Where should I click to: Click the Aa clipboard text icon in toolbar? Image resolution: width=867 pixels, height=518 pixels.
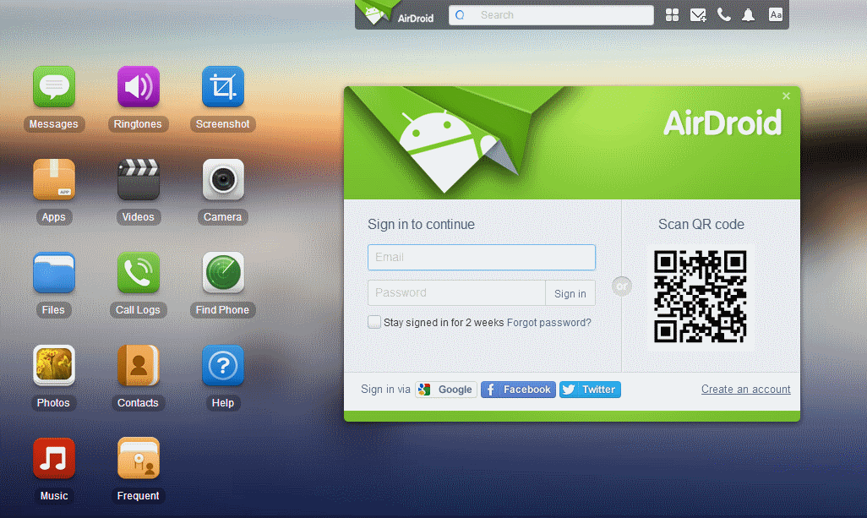point(776,15)
